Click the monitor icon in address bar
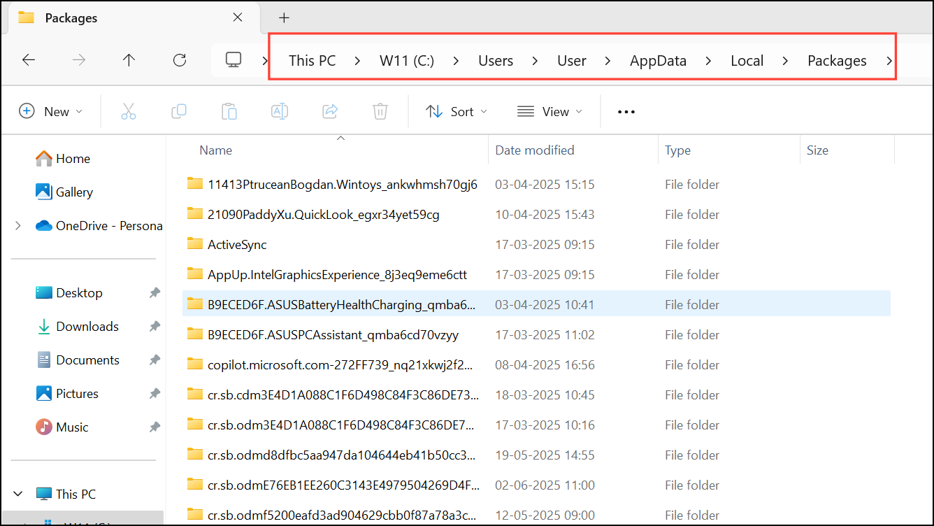Screen dimensions: 934x526 [233, 60]
